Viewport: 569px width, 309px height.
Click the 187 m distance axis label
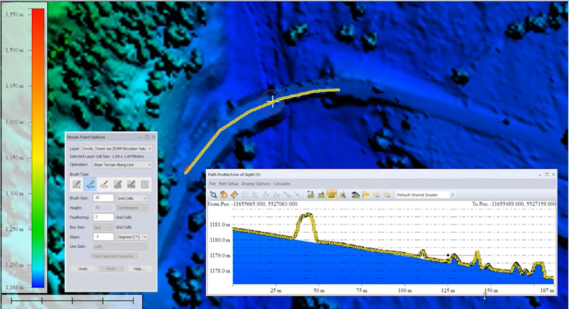(x=547, y=291)
